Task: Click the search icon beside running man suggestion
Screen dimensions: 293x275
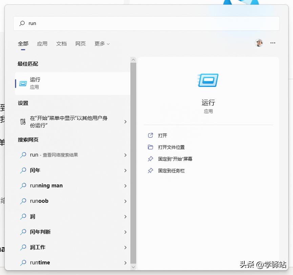Action: tap(23, 186)
